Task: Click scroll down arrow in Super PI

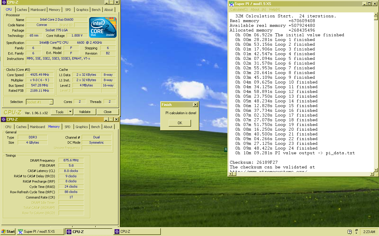Action: [376, 170]
